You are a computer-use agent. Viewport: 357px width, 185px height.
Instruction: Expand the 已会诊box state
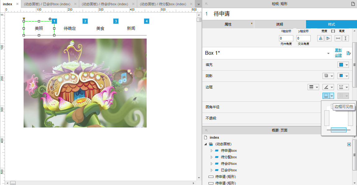pos(212,170)
